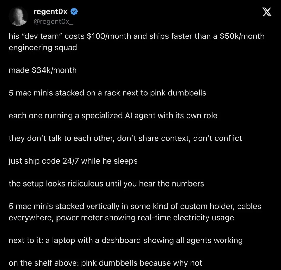Visit the @regent0x_ handle link
Screen dimensions: 281x270
coord(53,22)
